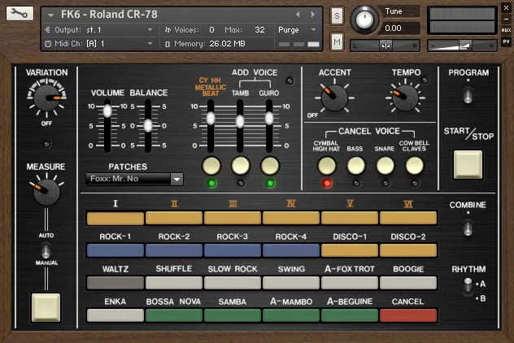The image size is (514, 343).
Task: Select the Boogie rhythm pad
Action: point(408,283)
